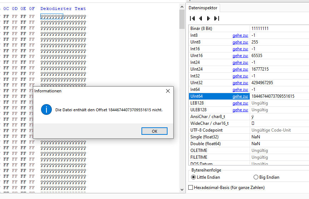This screenshot has width=309, height=199.
Task: Select the 'Single (float32)' row
Action: (249, 137)
